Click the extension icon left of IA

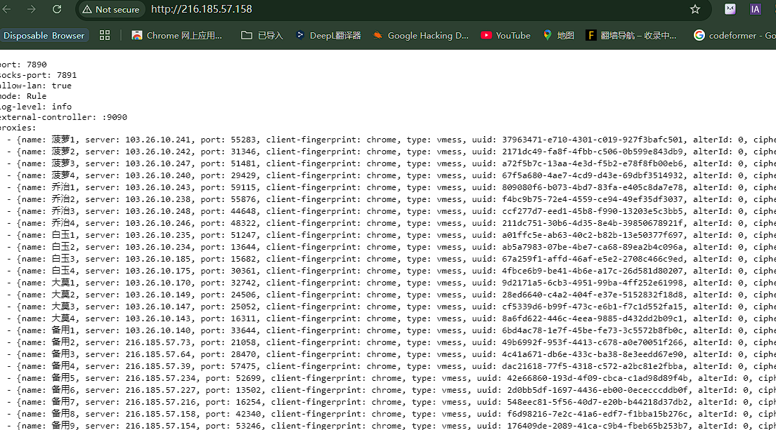[730, 9]
